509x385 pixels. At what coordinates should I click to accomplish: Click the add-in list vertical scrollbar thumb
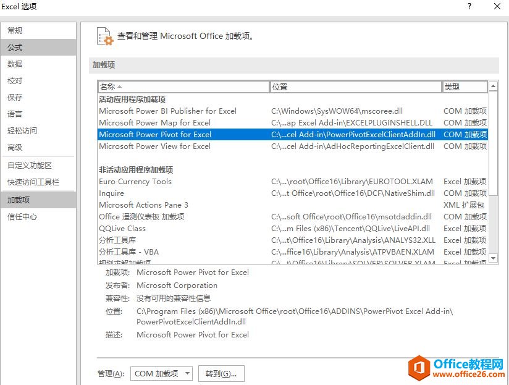click(x=493, y=143)
